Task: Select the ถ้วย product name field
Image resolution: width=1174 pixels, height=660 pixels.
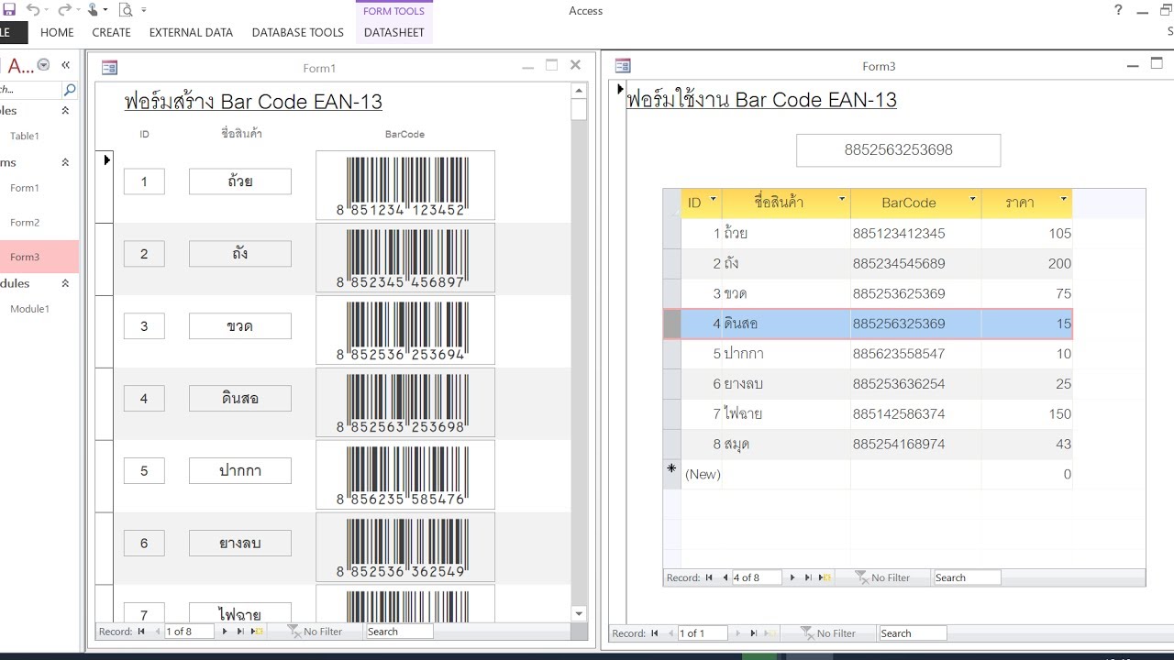Action: (x=240, y=181)
